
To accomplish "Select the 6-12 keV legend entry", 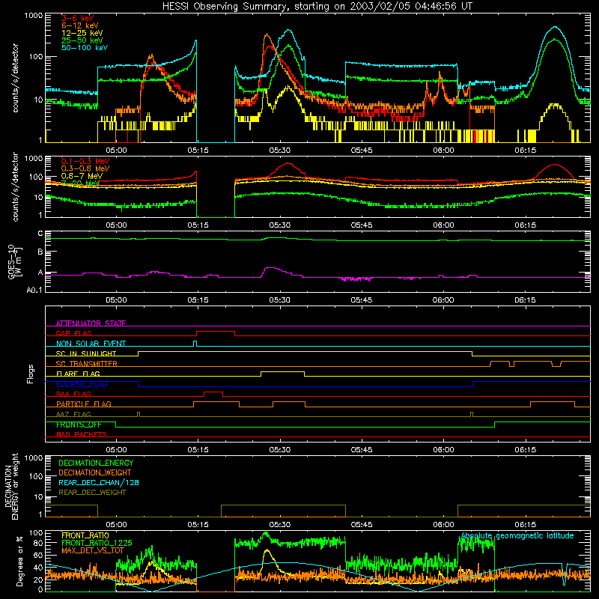I will [79, 25].
